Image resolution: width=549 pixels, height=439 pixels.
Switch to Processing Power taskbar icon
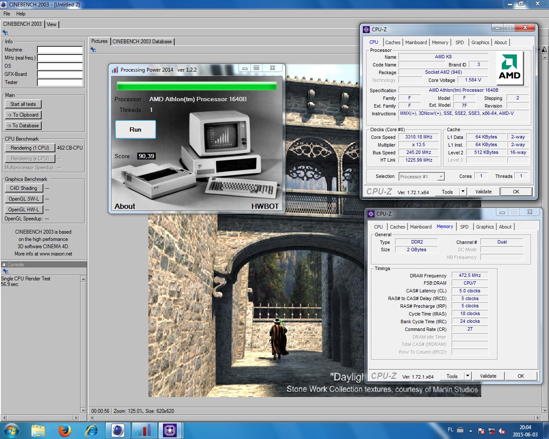(x=144, y=430)
